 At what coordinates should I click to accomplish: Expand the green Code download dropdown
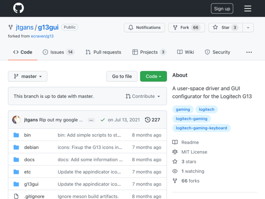[154, 76]
